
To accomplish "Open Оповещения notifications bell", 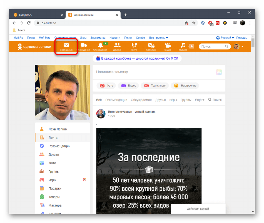I will tap(100, 47).
